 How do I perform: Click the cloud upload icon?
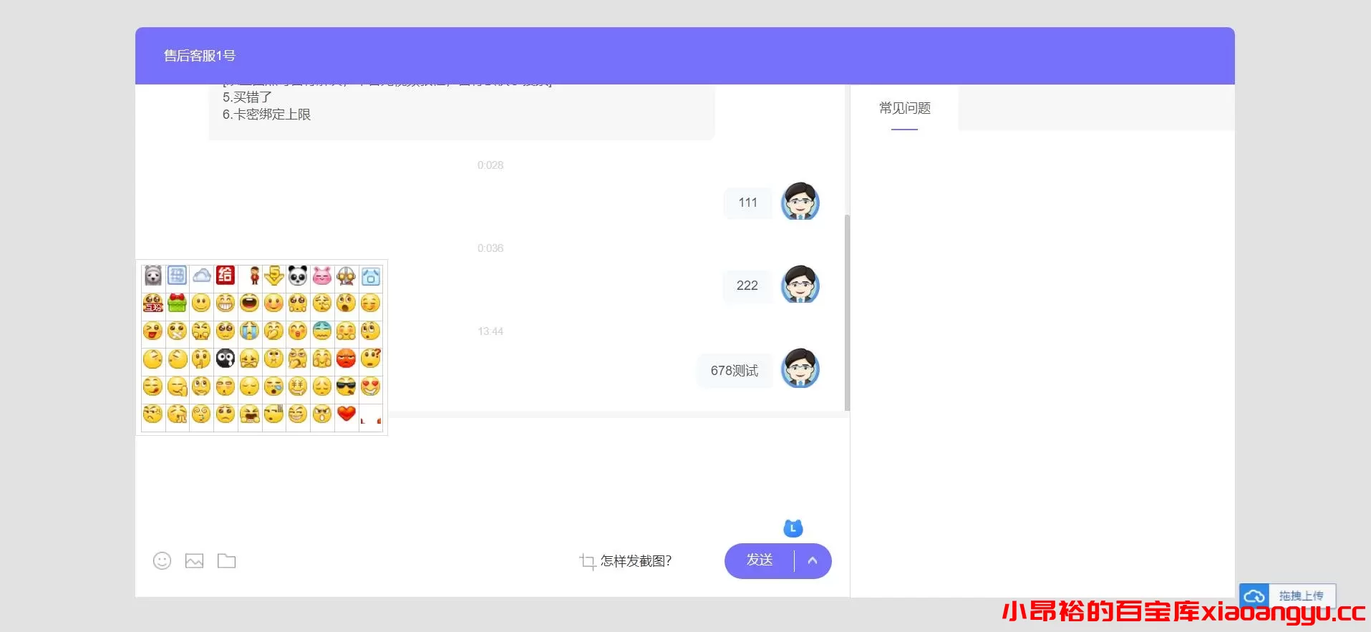(x=1254, y=595)
